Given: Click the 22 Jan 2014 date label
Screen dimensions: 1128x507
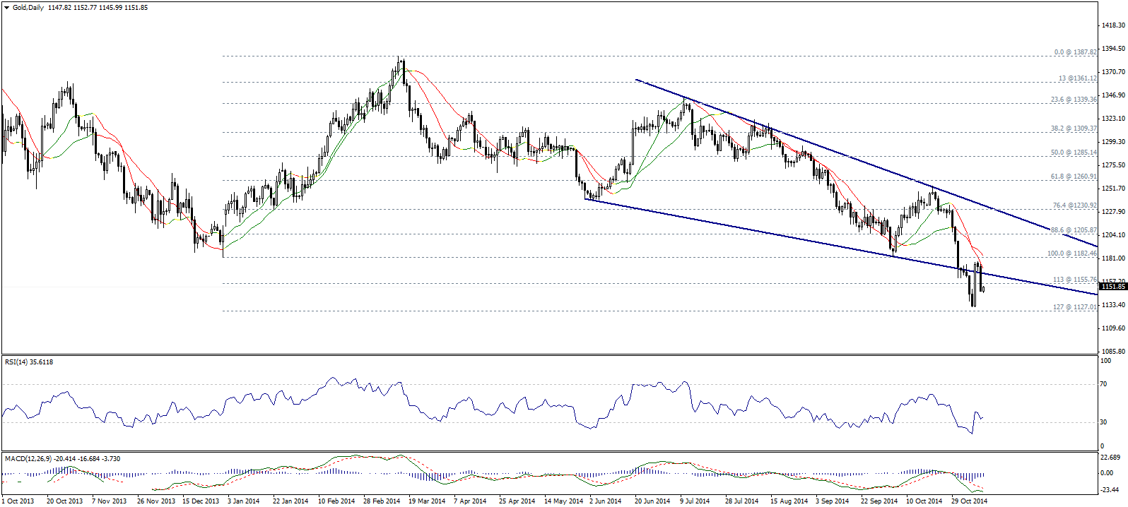Looking at the screenshot, I should coord(290,501).
